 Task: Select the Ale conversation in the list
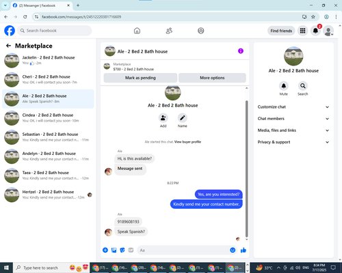[x=48, y=99]
